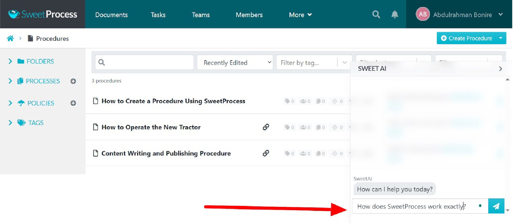The width and height of the screenshot is (513, 224).
Task: Click the Processes documents icon
Action: point(20,81)
